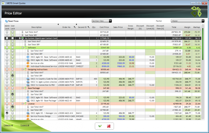Check User Lock for My System row
The width and height of the screenshot is (209, 133).
click(x=13, y=38)
